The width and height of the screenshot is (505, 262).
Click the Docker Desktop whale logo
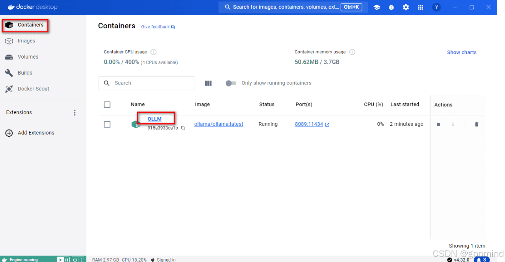(11, 7)
